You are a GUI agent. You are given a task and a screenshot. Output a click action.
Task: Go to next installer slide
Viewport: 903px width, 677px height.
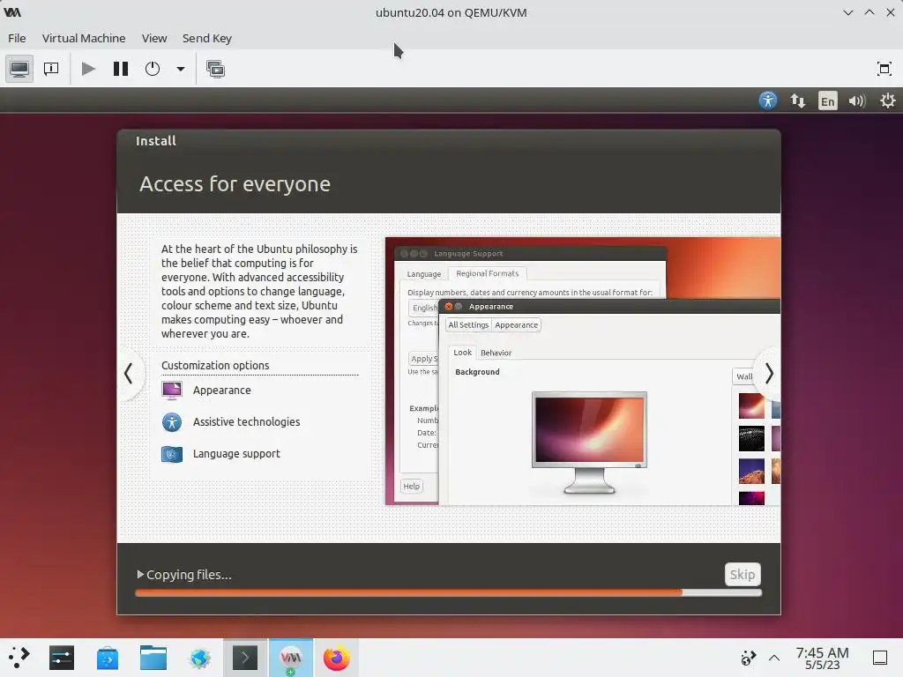click(768, 374)
